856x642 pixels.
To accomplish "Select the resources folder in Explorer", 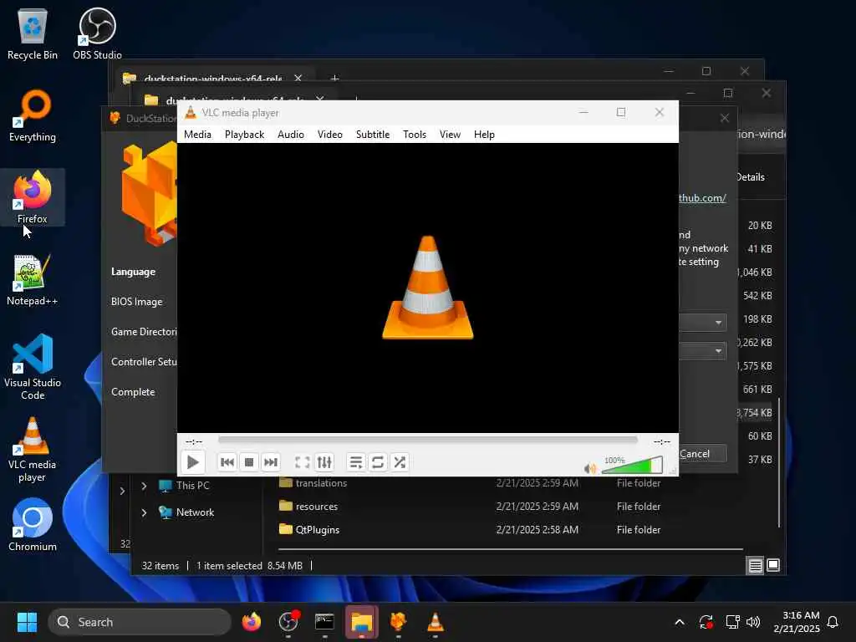I will pos(317,506).
